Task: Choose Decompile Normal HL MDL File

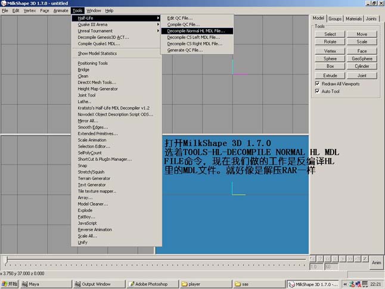Action: (x=197, y=31)
